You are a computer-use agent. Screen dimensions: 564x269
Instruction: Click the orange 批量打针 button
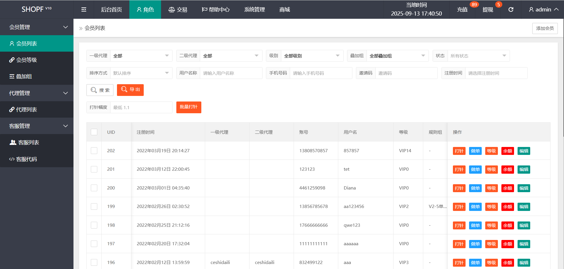189,107
